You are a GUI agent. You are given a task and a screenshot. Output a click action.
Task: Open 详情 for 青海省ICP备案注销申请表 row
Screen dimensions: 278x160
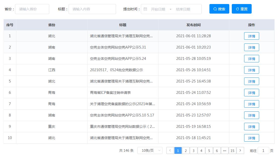(x=252, y=93)
